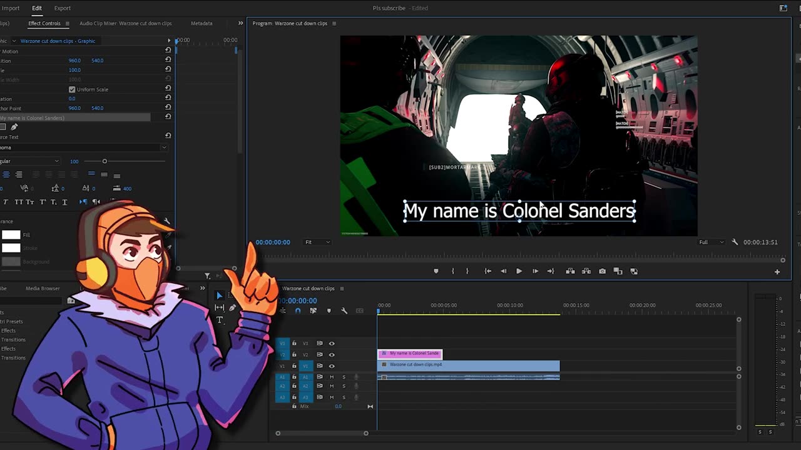
Task: Switch to the Edit workspace tab
Action: [x=37, y=8]
